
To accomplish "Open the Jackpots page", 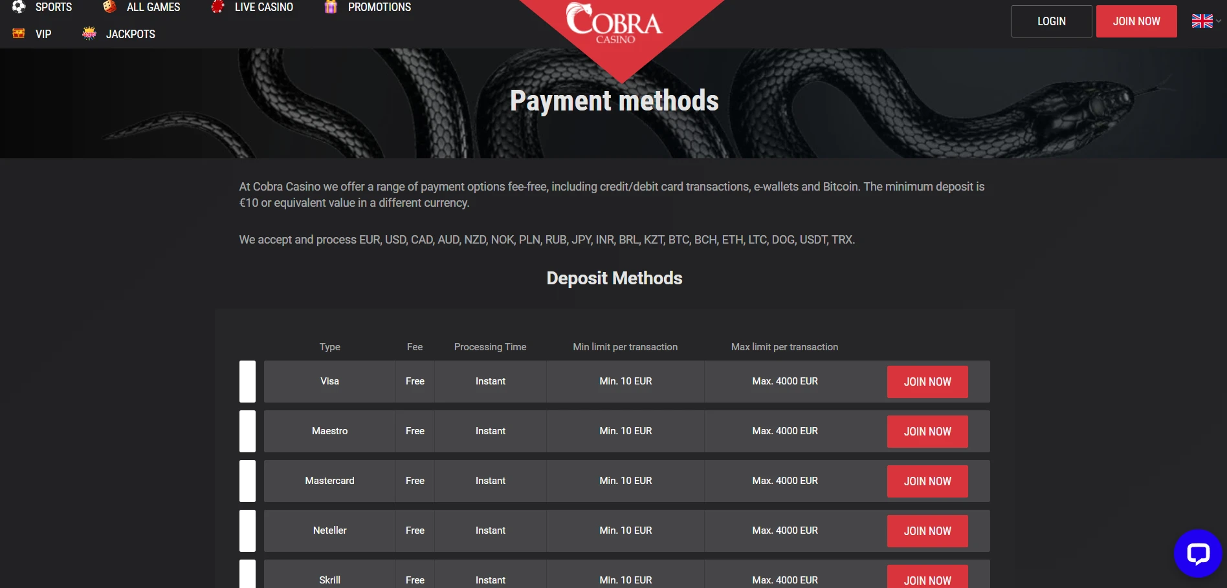I will click(x=131, y=34).
